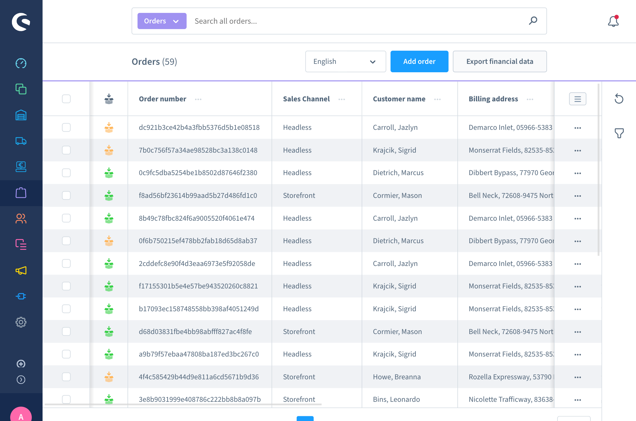Open Order number column options dots
636x421 pixels.
198,99
